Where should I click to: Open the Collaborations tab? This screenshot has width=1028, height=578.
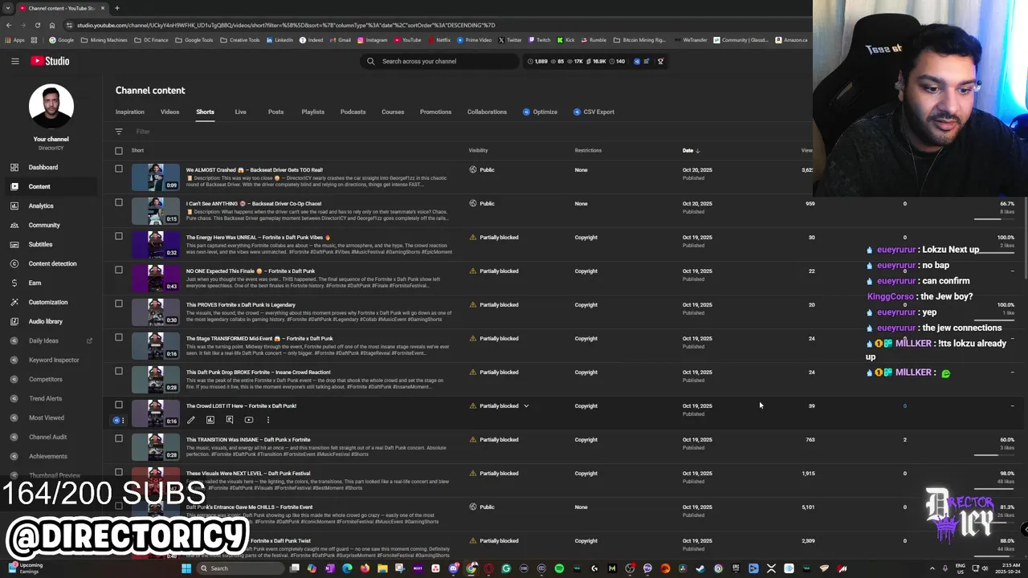pos(487,112)
